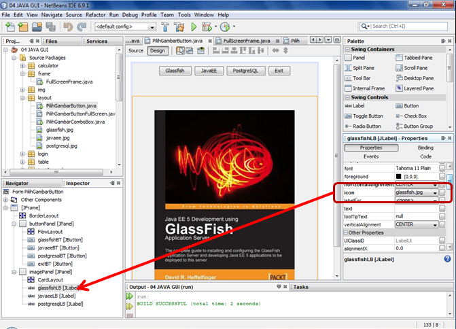
Task: Select the Button palette control
Action: point(407,106)
